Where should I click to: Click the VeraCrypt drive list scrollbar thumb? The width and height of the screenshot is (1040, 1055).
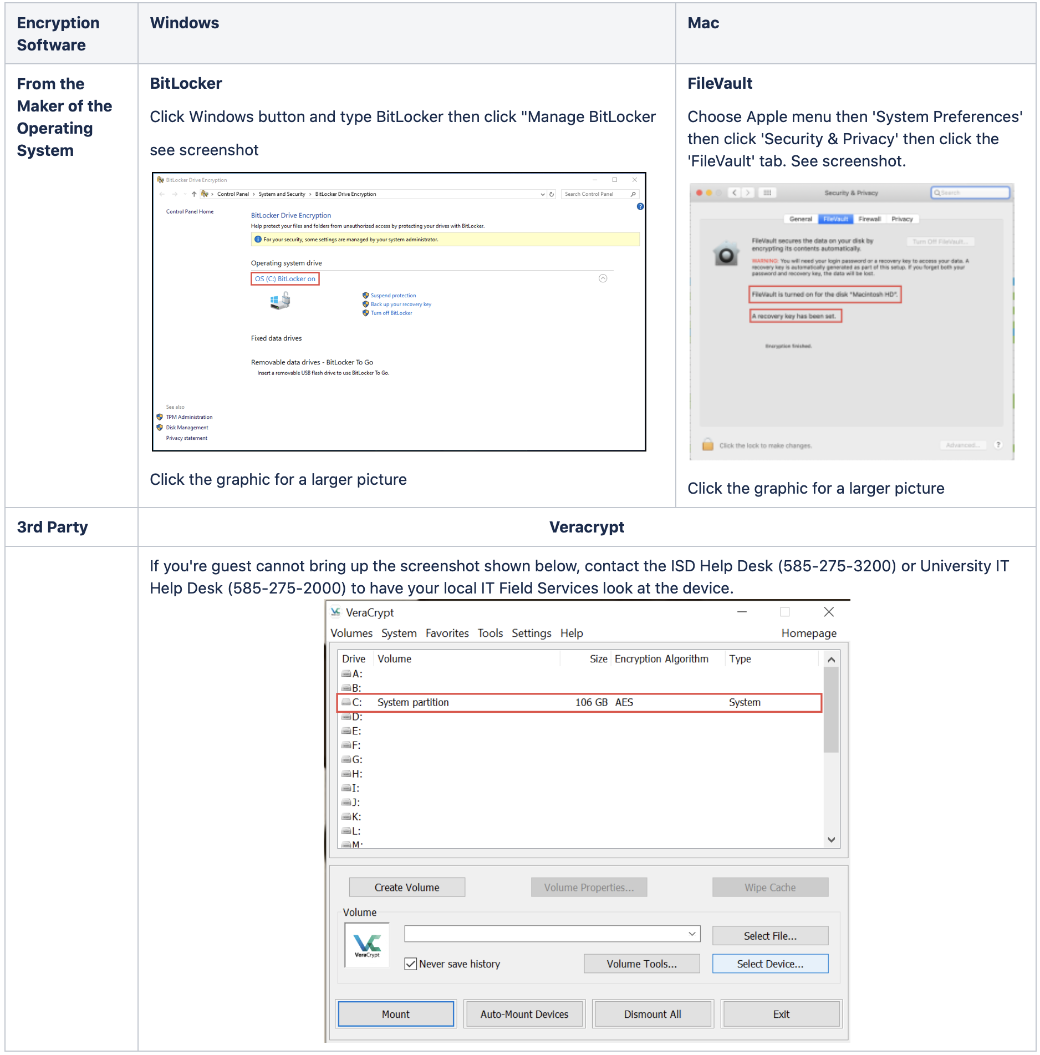click(831, 709)
